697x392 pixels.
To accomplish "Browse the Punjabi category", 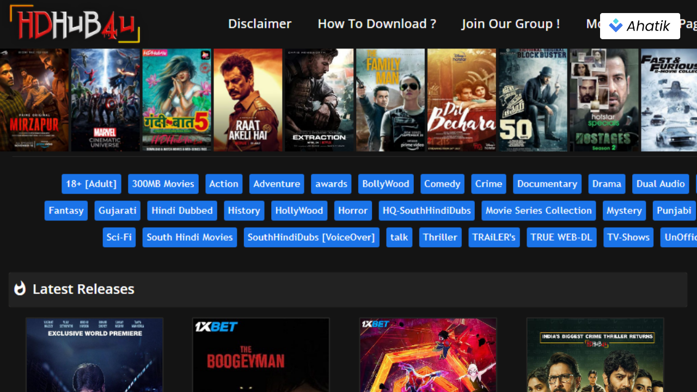I will (x=674, y=211).
